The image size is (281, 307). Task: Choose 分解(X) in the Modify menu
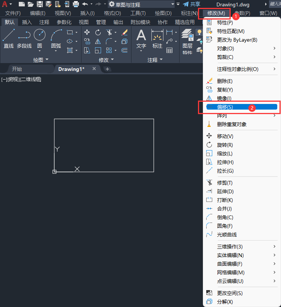[x=242, y=302]
